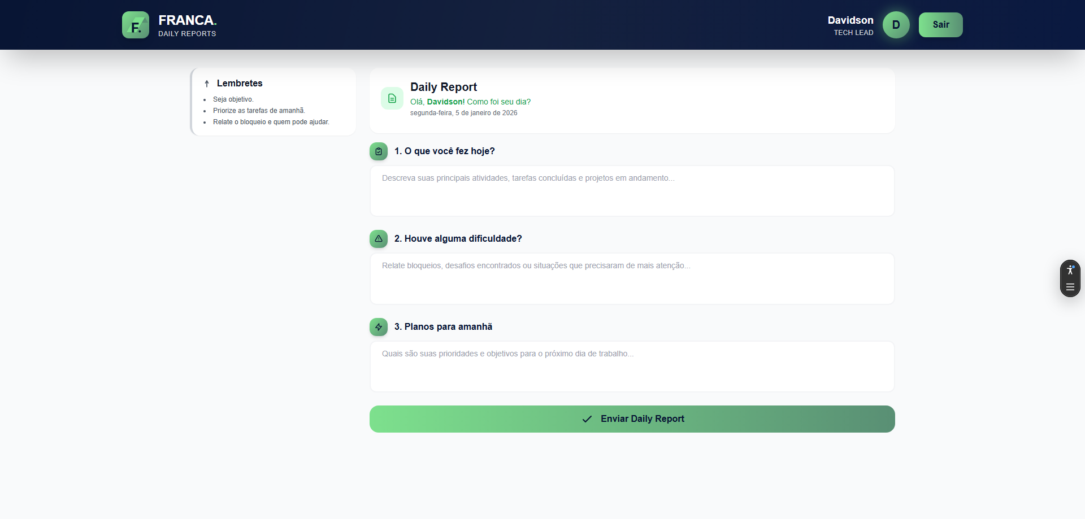Click the FRANCA brand title text
1085x519 pixels.
click(186, 20)
